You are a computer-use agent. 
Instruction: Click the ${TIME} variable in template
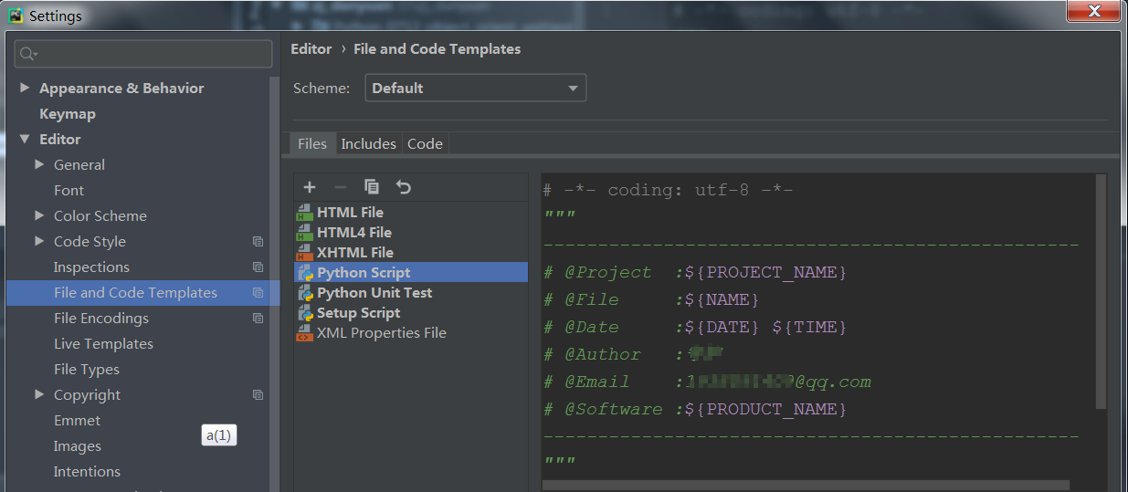pyautogui.click(x=809, y=327)
